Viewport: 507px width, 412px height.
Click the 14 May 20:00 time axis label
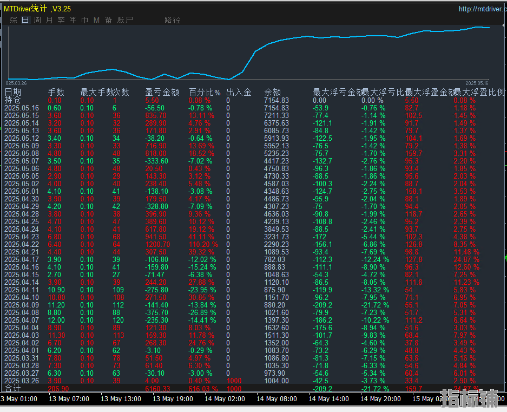click(380, 398)
